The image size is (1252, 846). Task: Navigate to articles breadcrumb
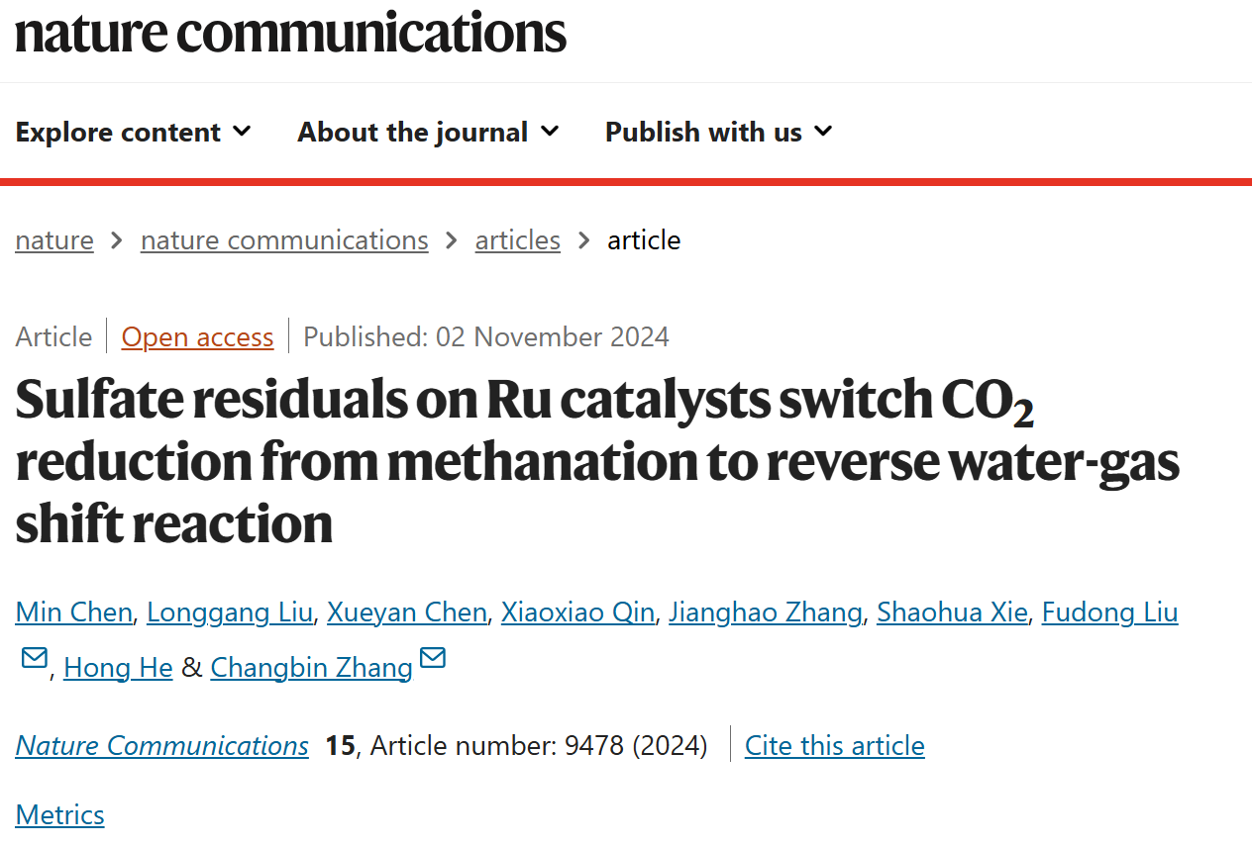coord(518,240)
